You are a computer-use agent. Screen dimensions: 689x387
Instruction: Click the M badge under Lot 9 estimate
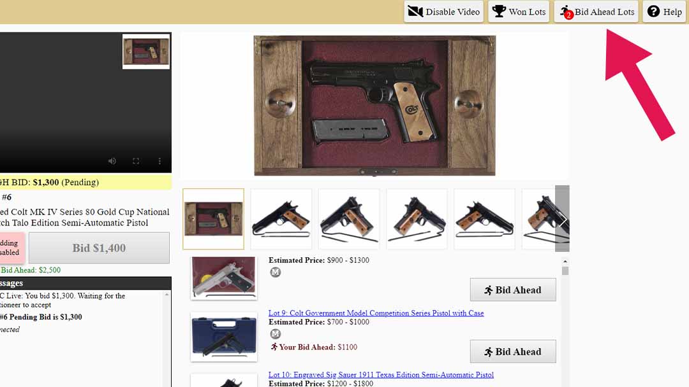tap(275, 334)
